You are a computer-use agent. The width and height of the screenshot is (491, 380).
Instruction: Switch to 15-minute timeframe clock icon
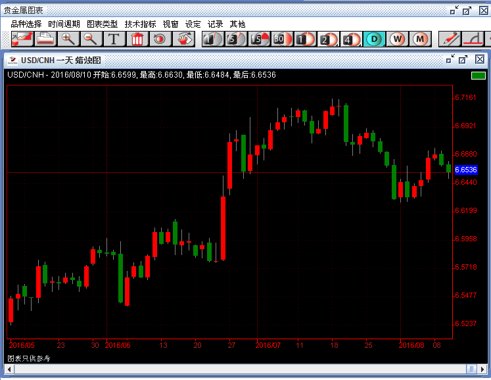[259, 39]
